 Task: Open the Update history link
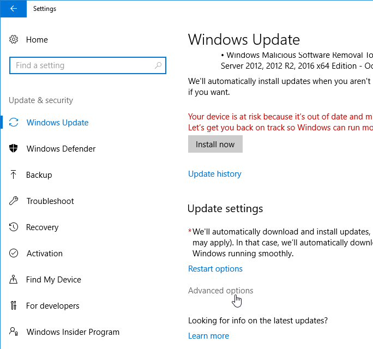click(x=214, y=174)
